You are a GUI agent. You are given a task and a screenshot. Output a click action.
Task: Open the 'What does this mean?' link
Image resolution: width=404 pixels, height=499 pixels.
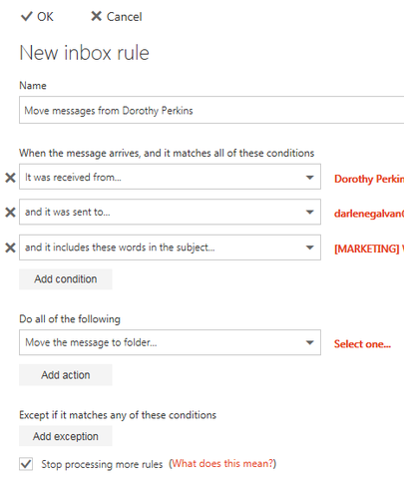tap(222, 463)
